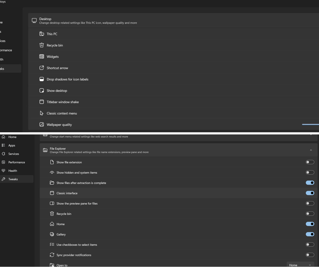This screenshot has height=267, width=319.
Task: Click the Titlebar window shake label
Action: click(x=63, y=102)
